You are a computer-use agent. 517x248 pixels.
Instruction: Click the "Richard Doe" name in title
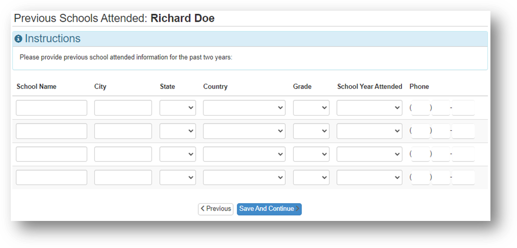[182, 19]
